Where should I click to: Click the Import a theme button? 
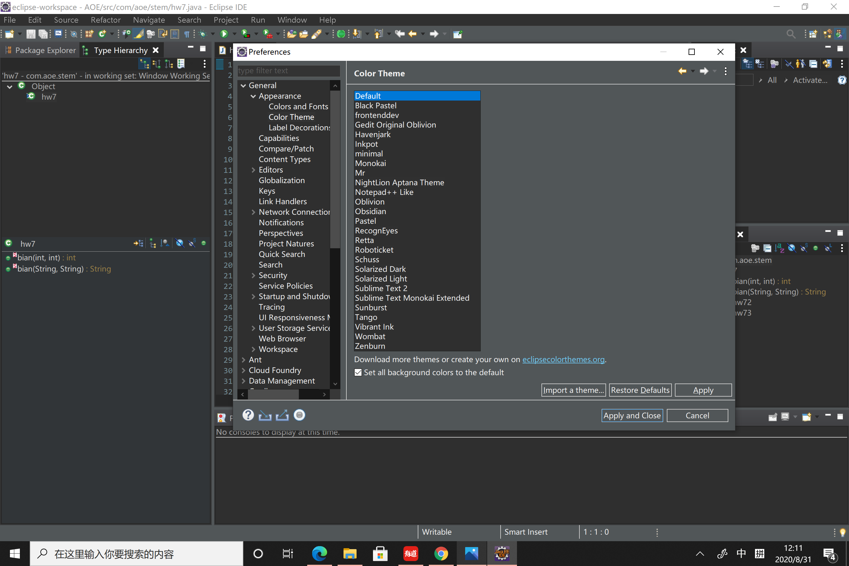[x=573, y=390]
